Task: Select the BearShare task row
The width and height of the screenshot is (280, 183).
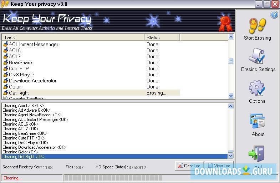Action: 91,62
